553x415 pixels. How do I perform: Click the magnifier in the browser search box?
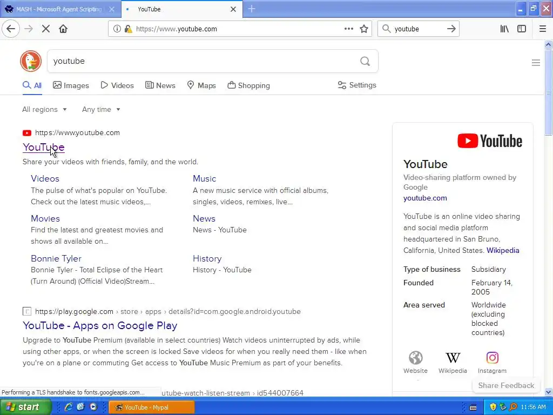pos(387,29)
